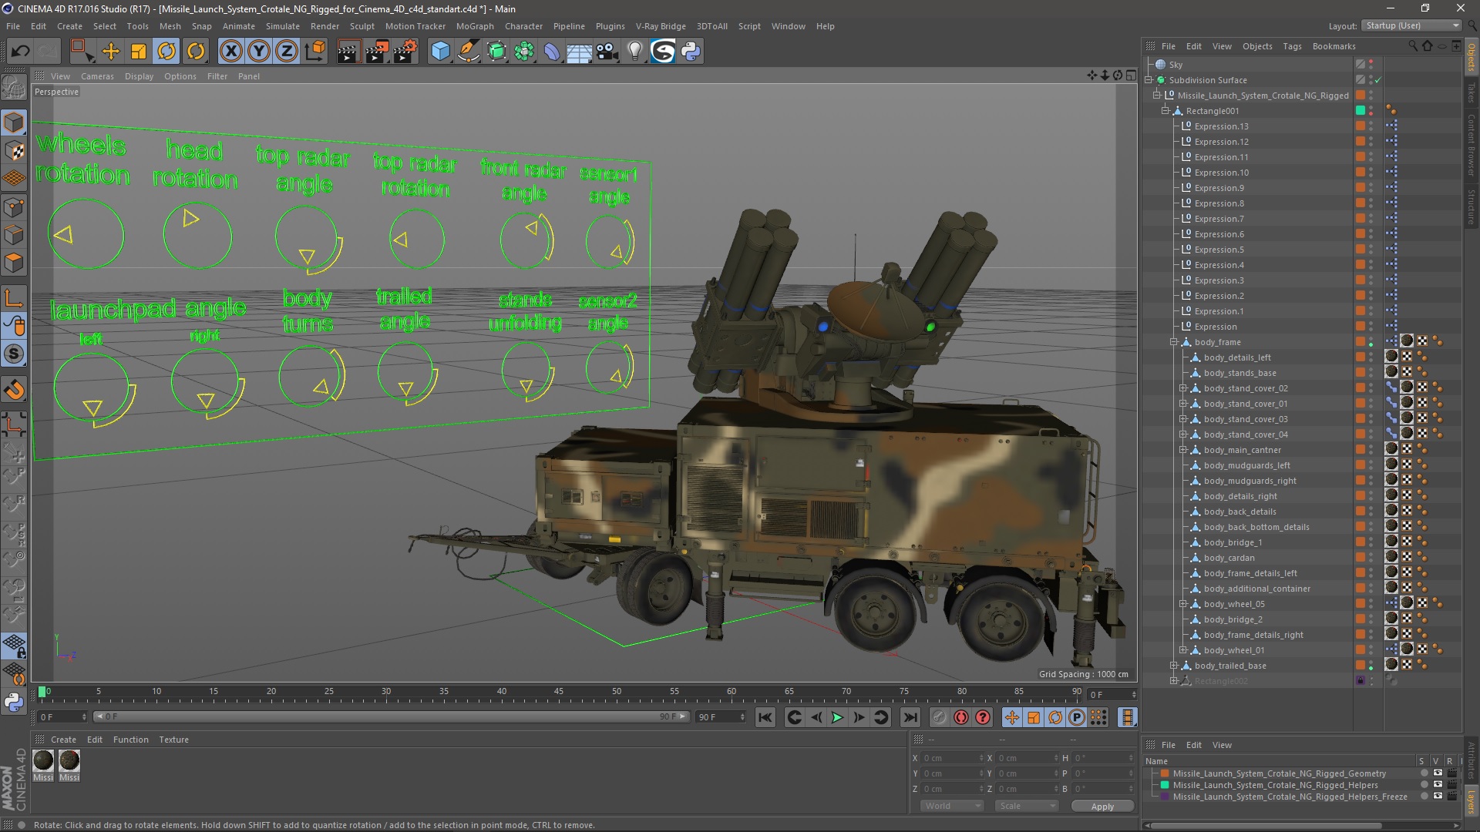Screen dimensions: 1480x832
Task: Open Edit Render Settings icon
Action: pyautogui.click(x=405, y=52)
